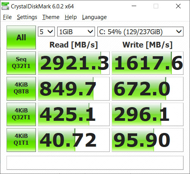
Task: Open the File menu
Action: tap(7, 17)
